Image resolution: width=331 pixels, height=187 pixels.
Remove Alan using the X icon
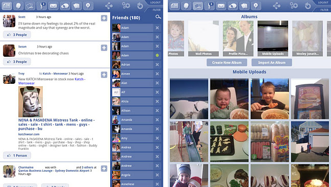click(157, 83)
